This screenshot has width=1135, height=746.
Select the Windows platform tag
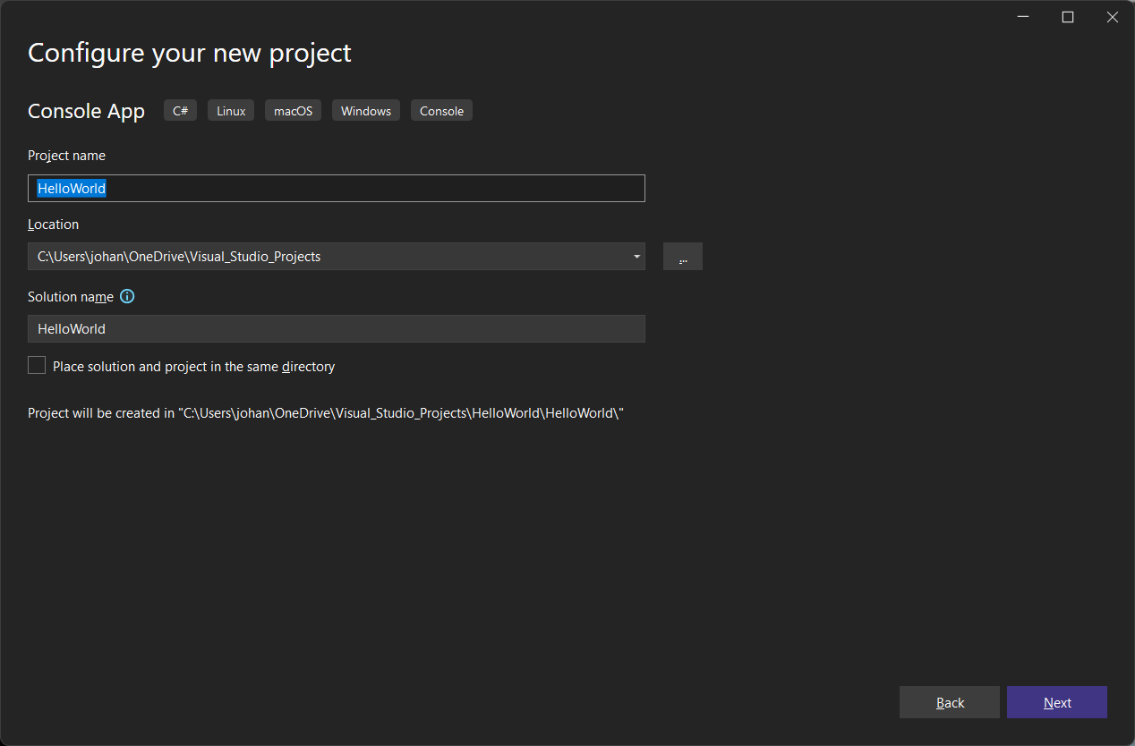click(366, 111)
